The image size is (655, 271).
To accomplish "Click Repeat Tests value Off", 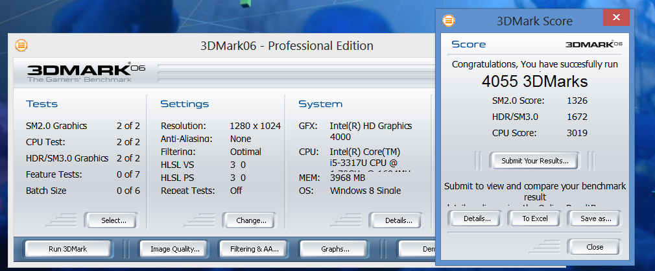I will pyautogui.click(x=236, y=191).
